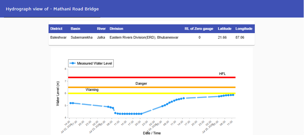Click the longitude value 87.06
This screenshot has width=304, height=136.
tap(240, 37)
